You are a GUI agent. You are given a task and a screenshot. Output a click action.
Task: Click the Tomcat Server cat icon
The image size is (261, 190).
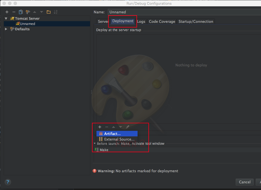[x=12, y=18]
